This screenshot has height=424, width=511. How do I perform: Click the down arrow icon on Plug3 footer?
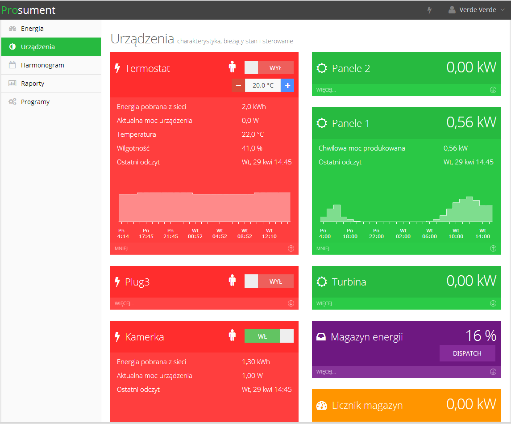291,304
